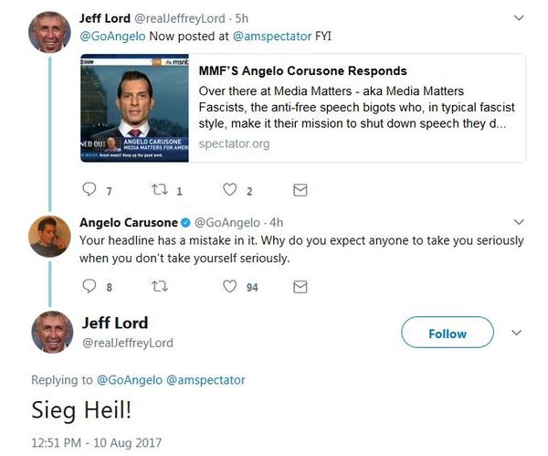Viewport: 548px width, 456px height.
Task: Message Angelo Carusone's tweet using envelope icon
Action: [300, 286]
